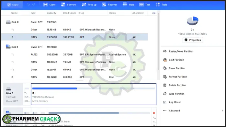This screenshot has height=127, width=226.
Task: Select the Disk 0 block in disk map
Action: pyautogui.click(x=13, y=94)
